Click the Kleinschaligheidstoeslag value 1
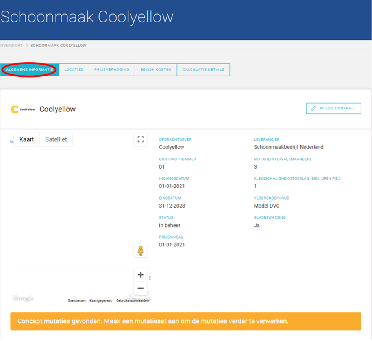Viewport: 372px width, 341px height. (255, 186)
